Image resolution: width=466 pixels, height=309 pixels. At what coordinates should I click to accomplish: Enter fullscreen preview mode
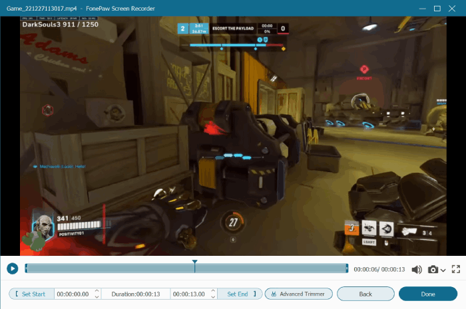click(x=456, y=269)
